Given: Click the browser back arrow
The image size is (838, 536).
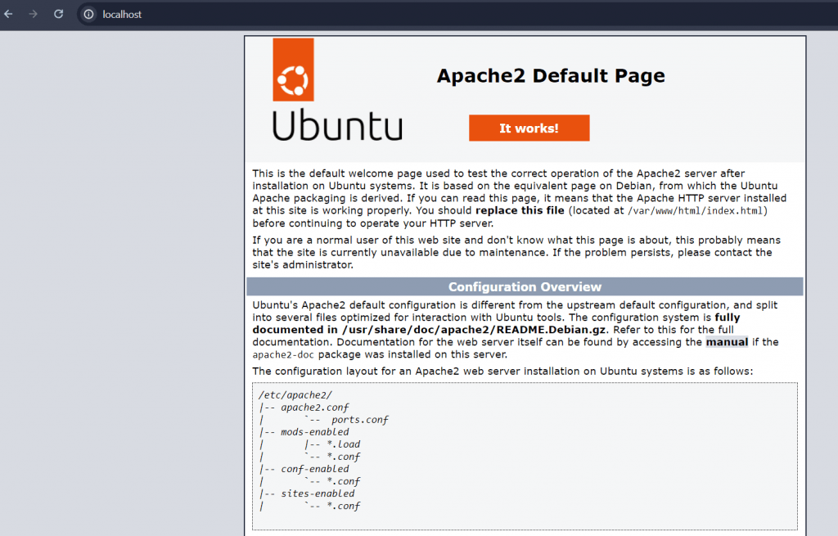Looking at the screenshot, I should tap(9, 14).
